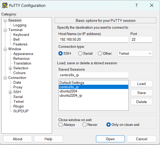
Task: Collapse the Connection tree node
Action: click(5, 78)
